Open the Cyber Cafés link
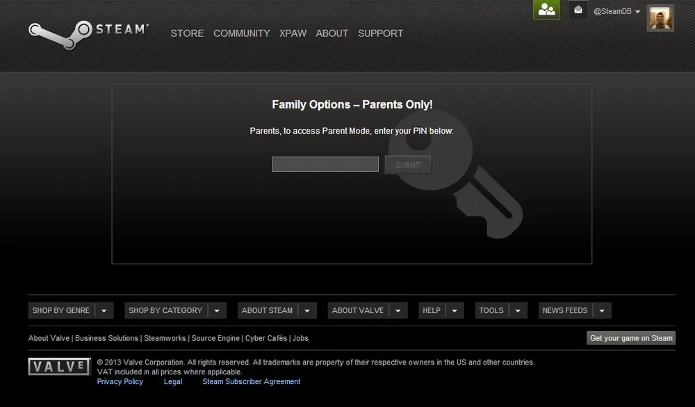The height and width of the screenshot is (407, 695). (266, 338)
